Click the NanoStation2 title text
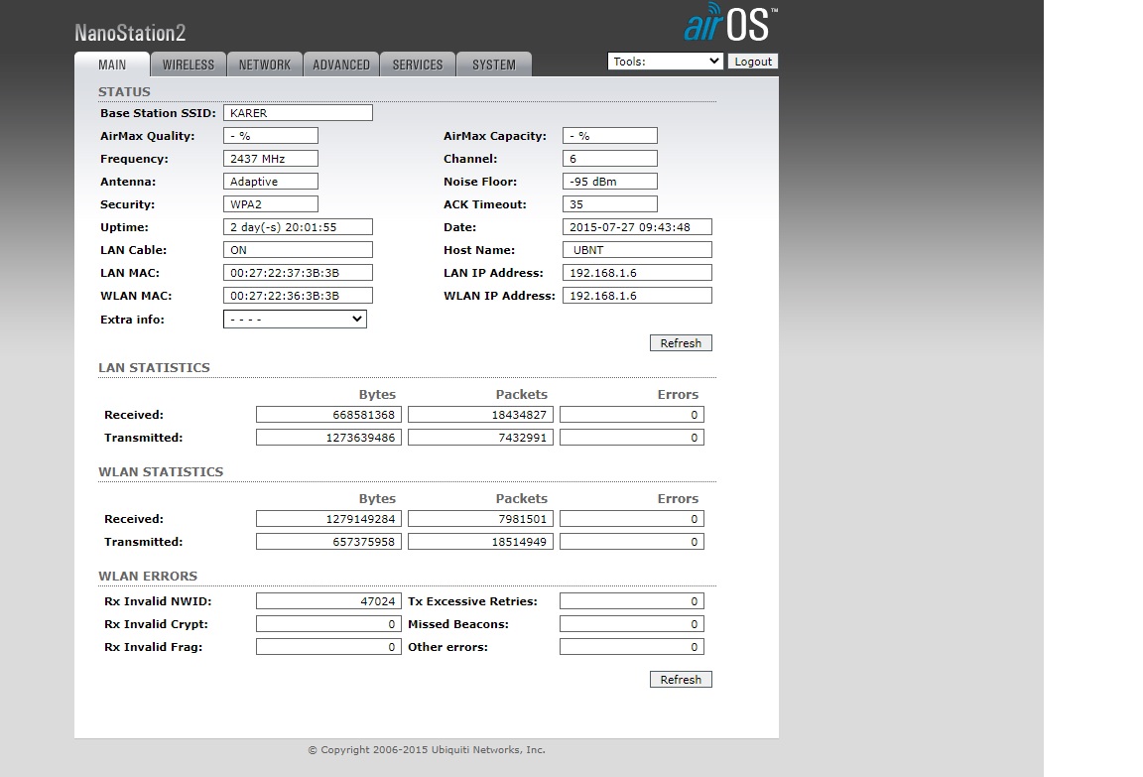 [x=131, y=33]
